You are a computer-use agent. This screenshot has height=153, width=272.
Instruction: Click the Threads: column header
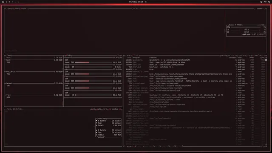coord(232,58)
